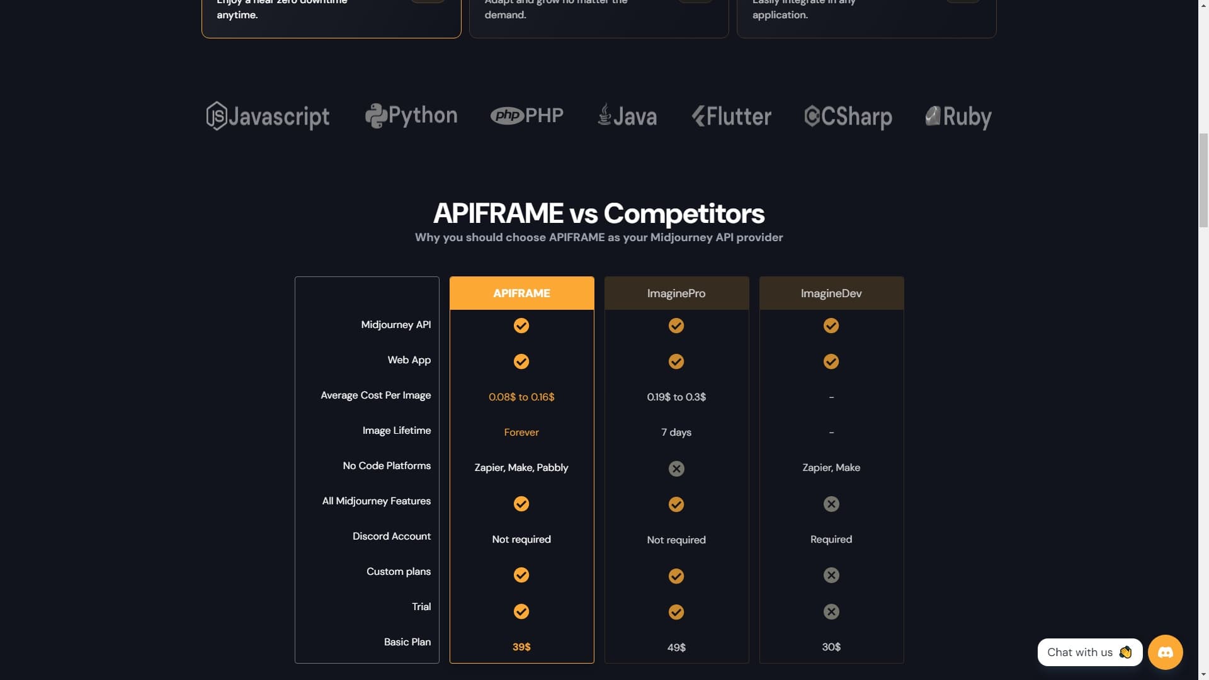Click the 'All Midjourney Features' row label
Image resolution: width=1209 pixels, height=680 pixels.
(377, 501)
